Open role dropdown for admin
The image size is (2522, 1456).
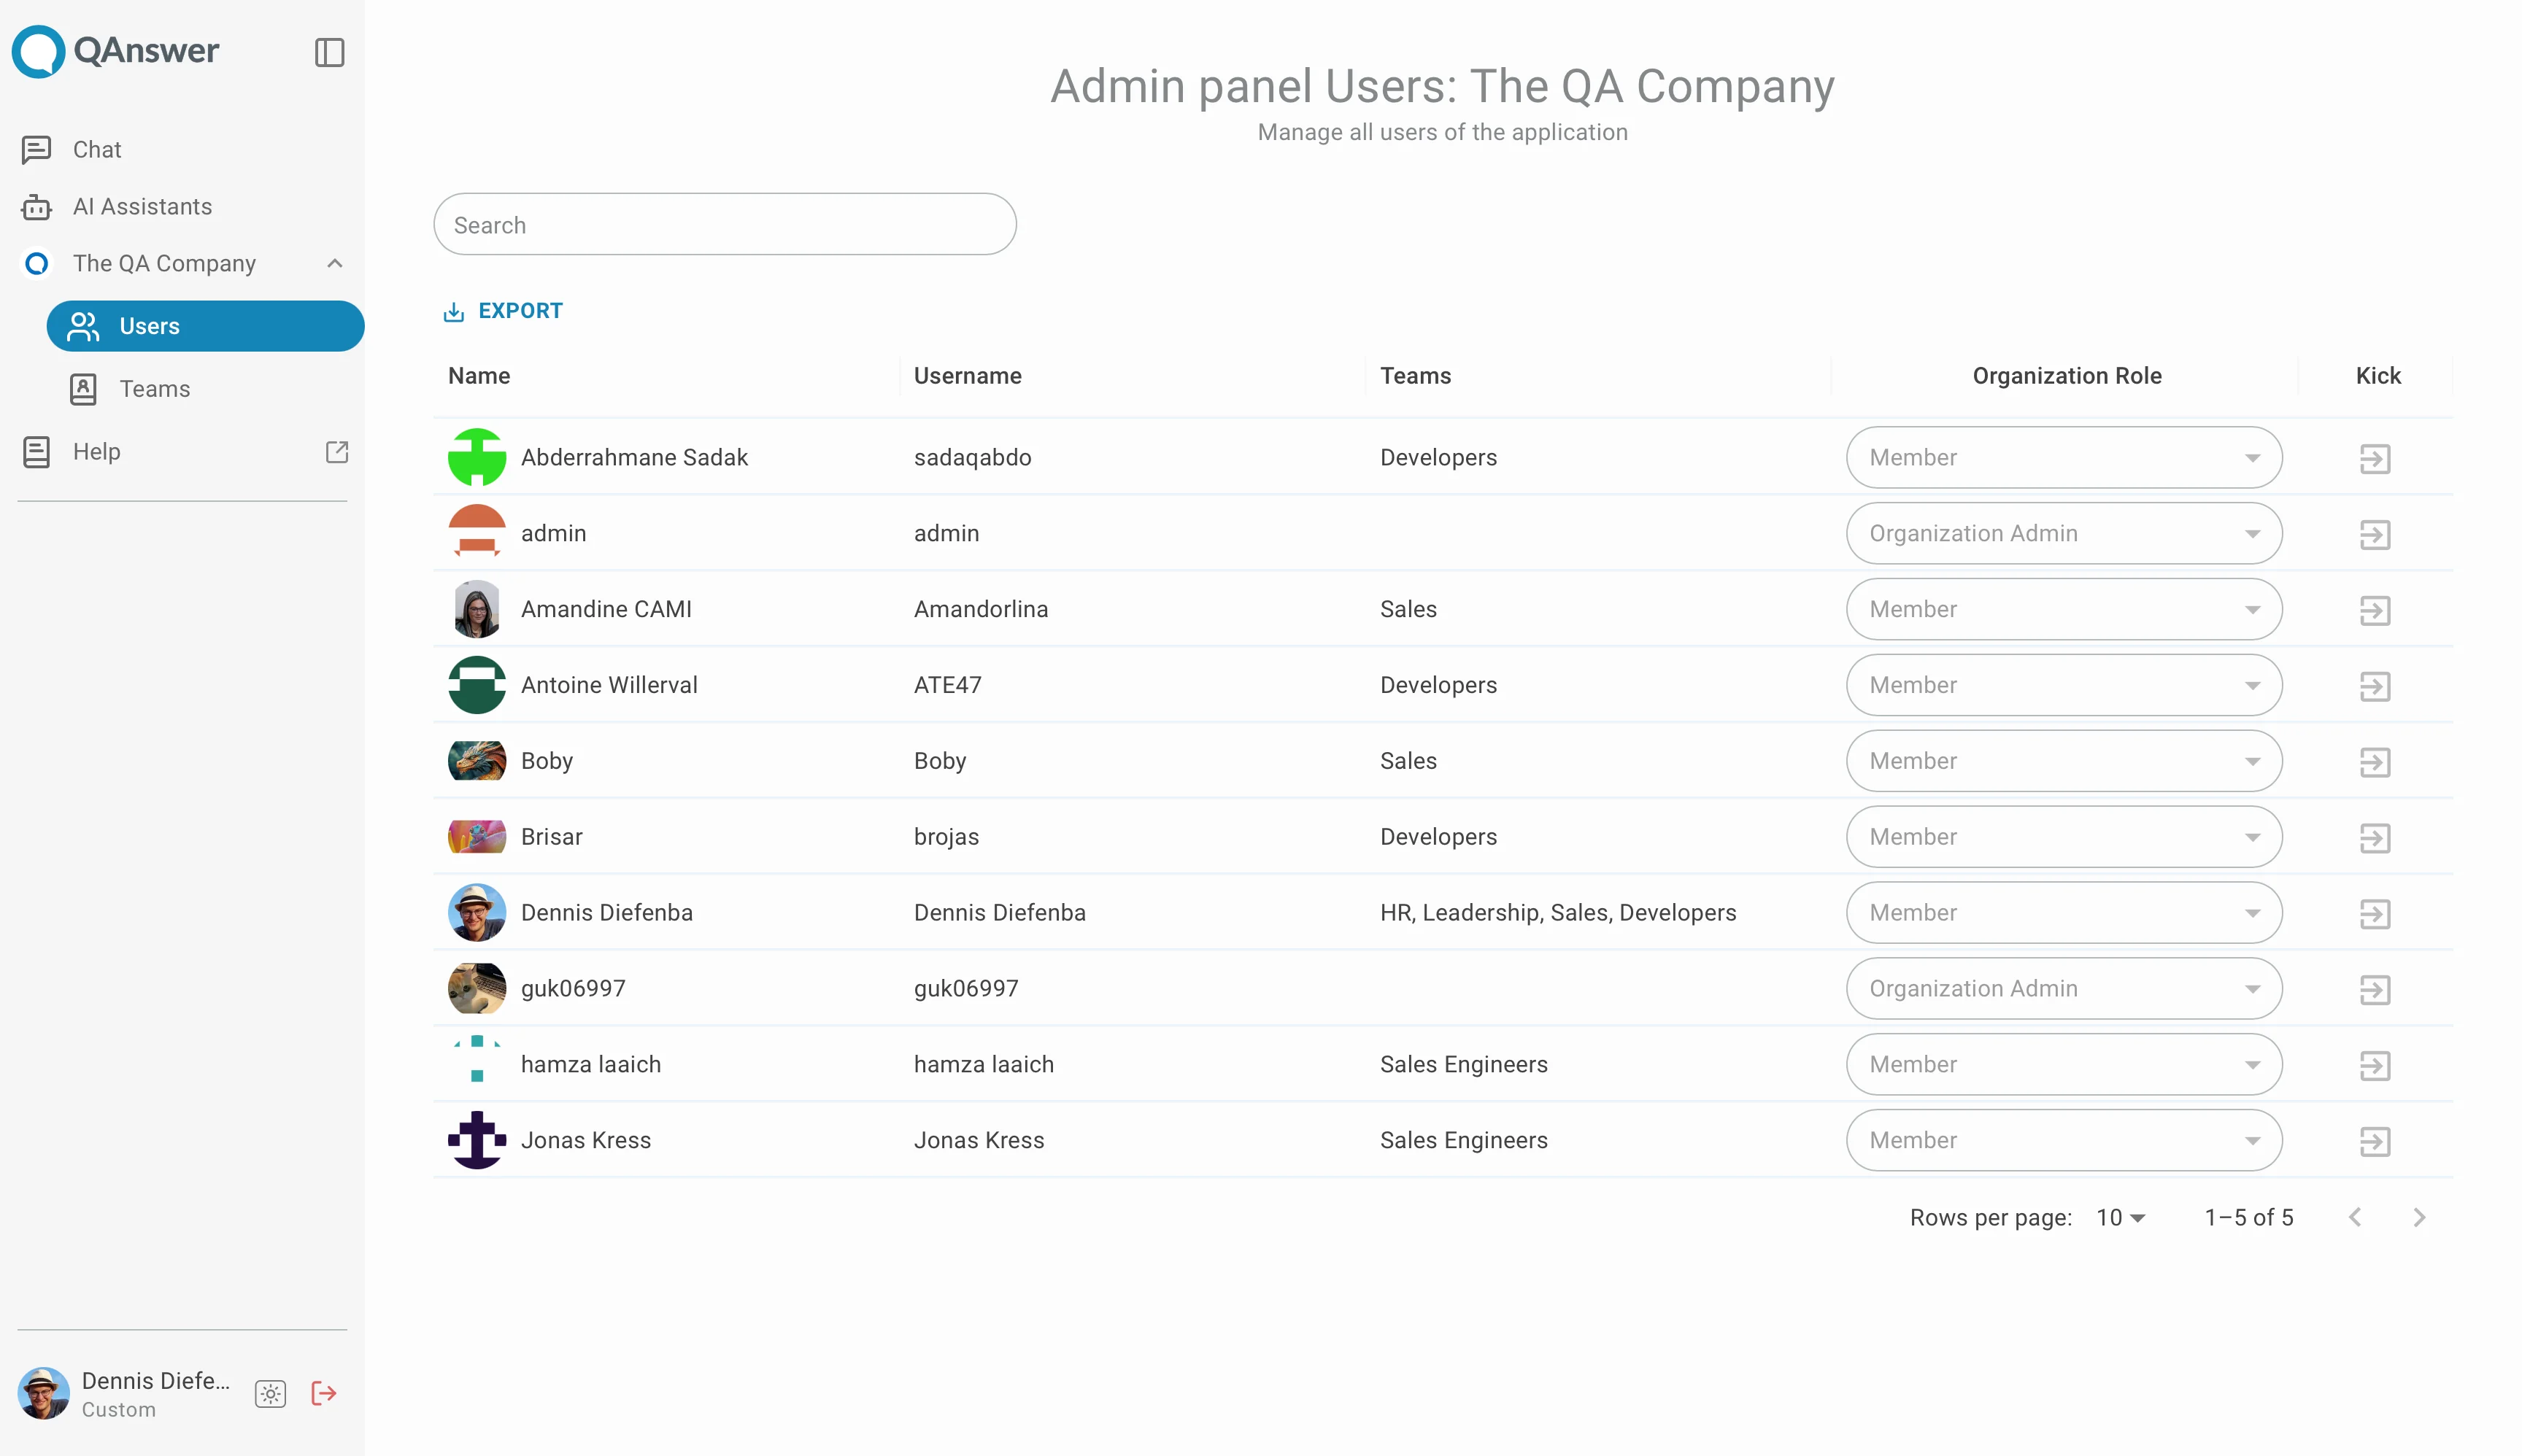click(2064, 533)
